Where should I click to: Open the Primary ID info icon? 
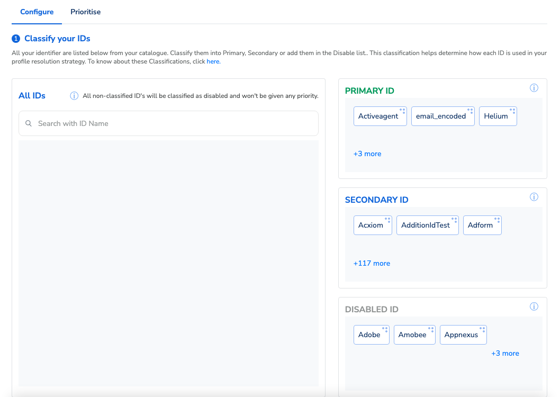(x=534, y=88)
